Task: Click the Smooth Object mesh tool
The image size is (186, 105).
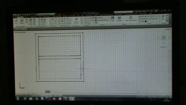Action: [x=31, y=21]
